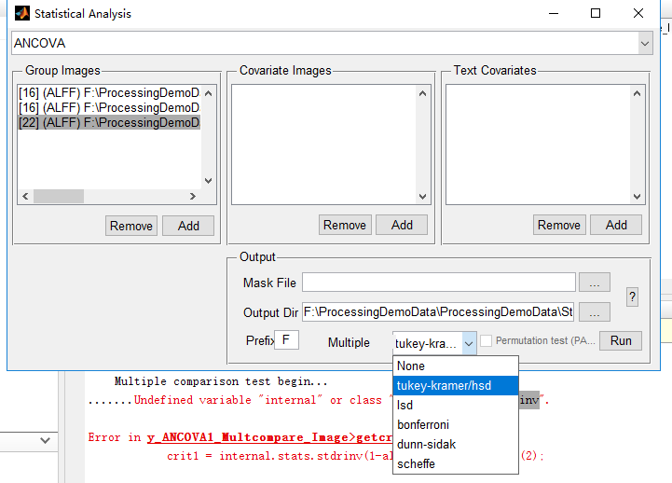Choose None in the Multiple dropdown list
Screen dimensions: 672x483
pyautogui.click(x=456, y=366)
